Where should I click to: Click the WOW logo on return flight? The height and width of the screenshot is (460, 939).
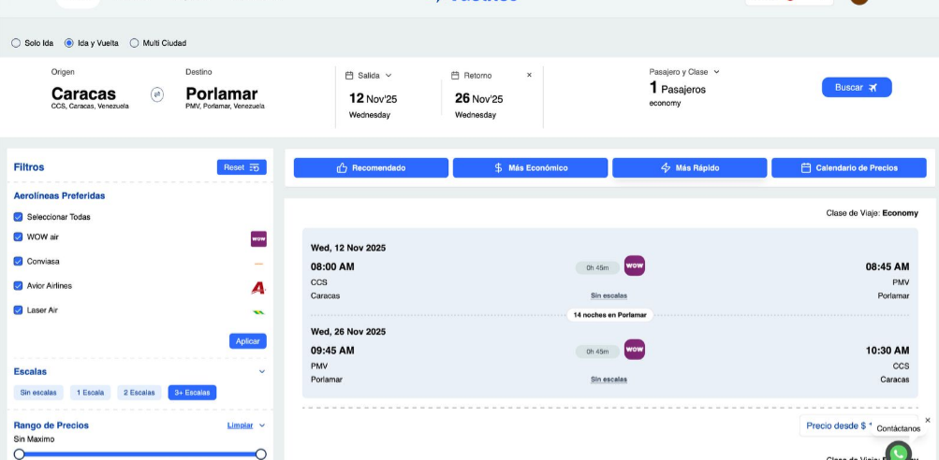pos(635,350)
